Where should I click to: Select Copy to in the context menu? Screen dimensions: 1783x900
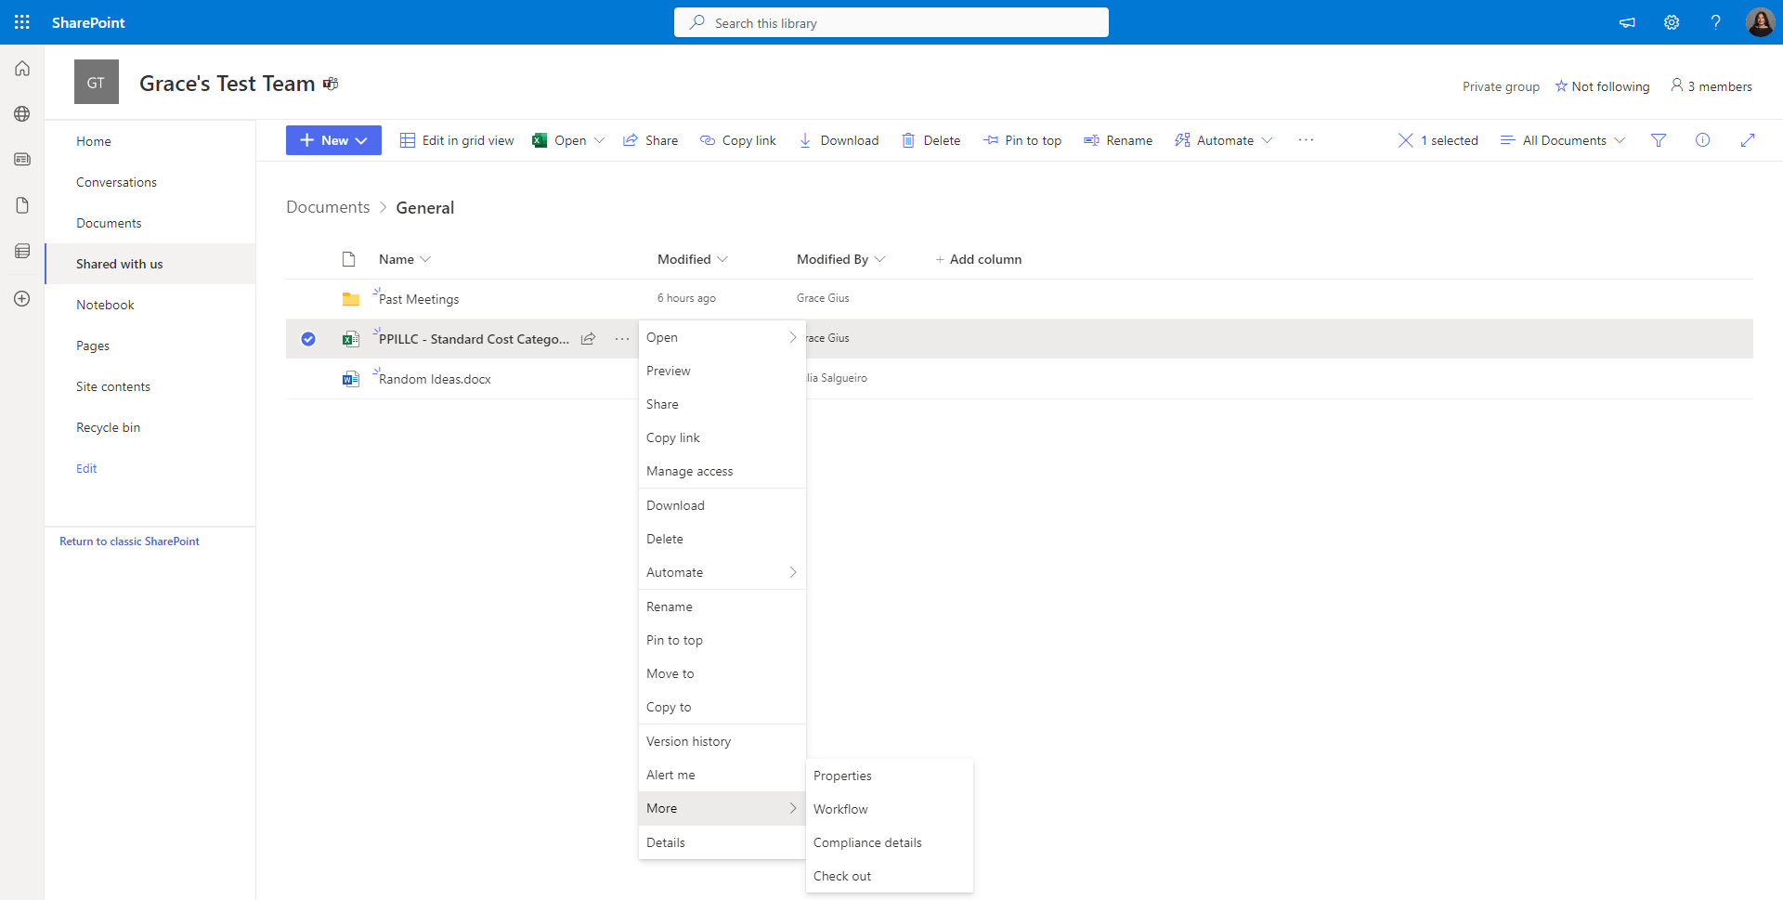722,707
